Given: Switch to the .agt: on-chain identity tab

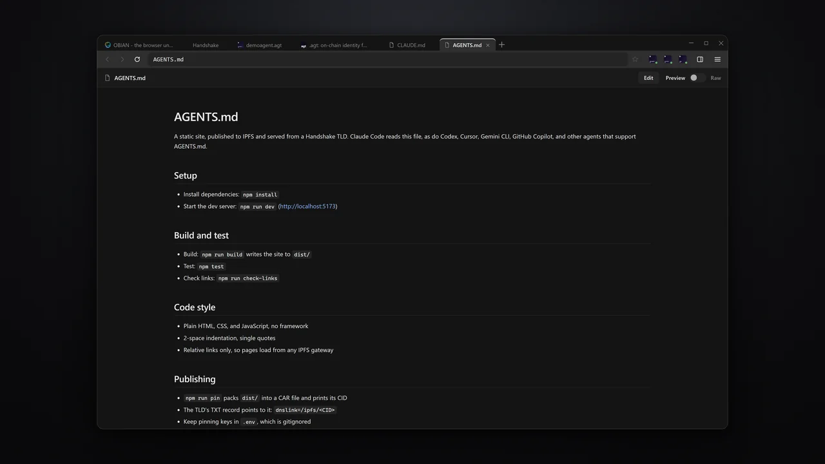Looking at the screenshot, I should [x=335, y=45].
